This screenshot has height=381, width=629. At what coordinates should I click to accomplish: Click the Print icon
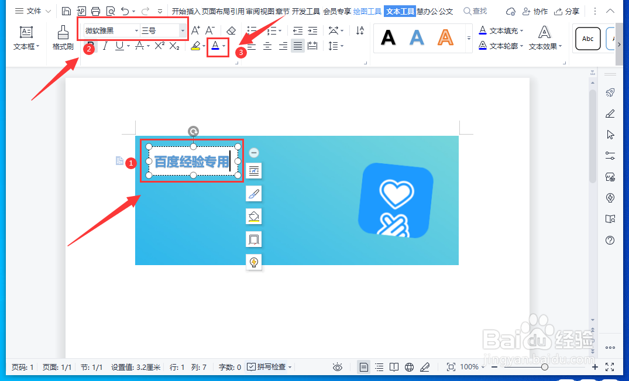point(95,11)
